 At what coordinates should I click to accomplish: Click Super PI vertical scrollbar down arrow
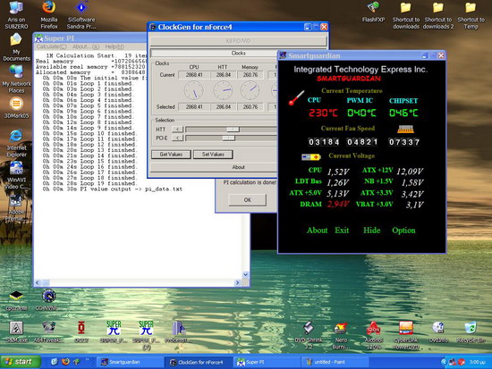246,274
